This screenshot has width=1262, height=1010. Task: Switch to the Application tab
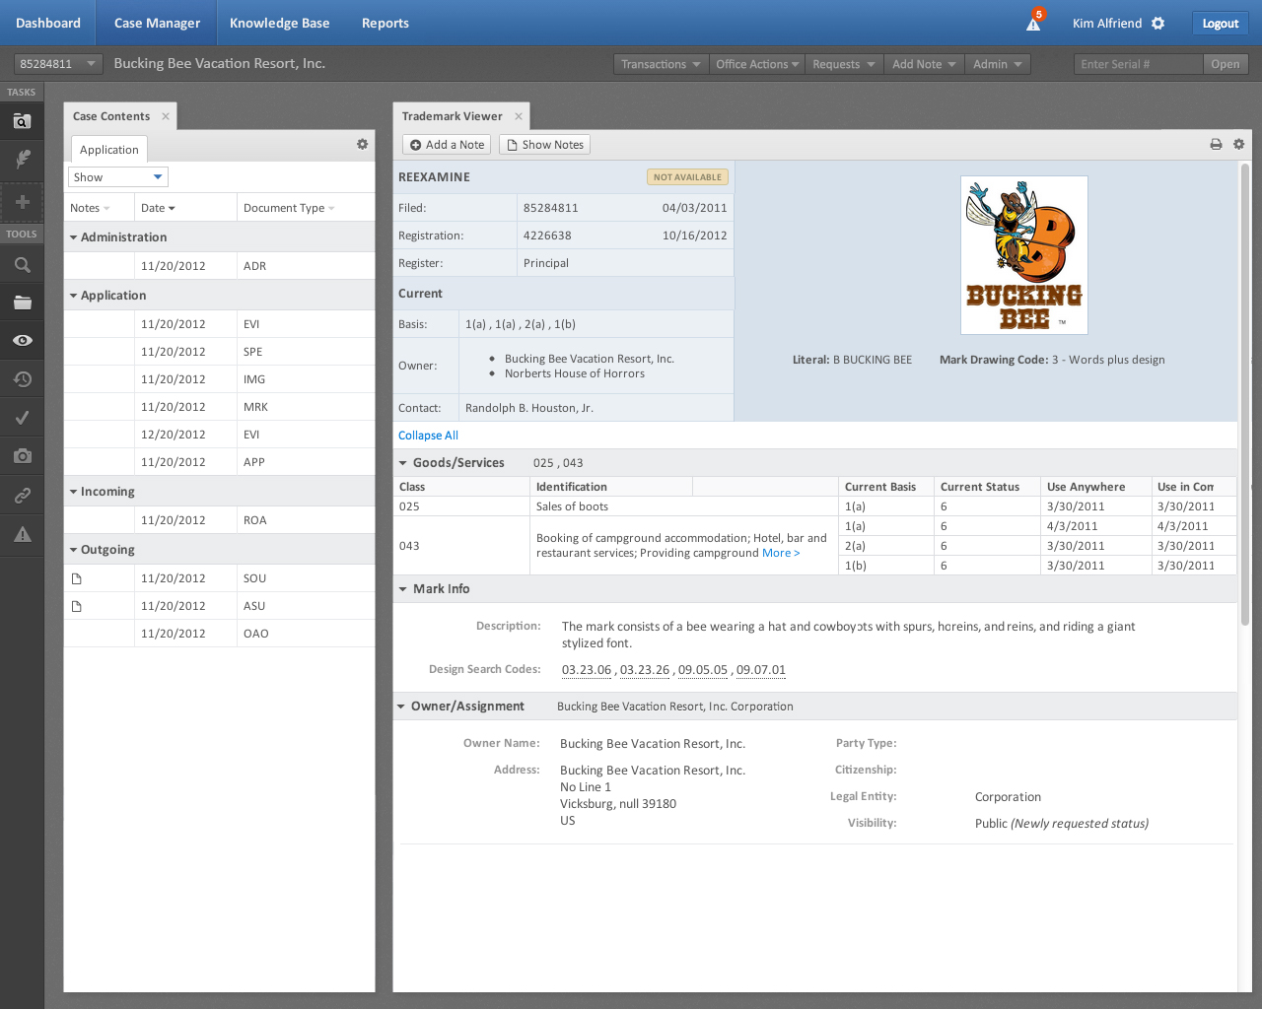click(x=108, y=150)
